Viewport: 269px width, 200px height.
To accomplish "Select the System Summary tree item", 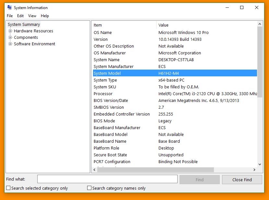I will [24, 25].
